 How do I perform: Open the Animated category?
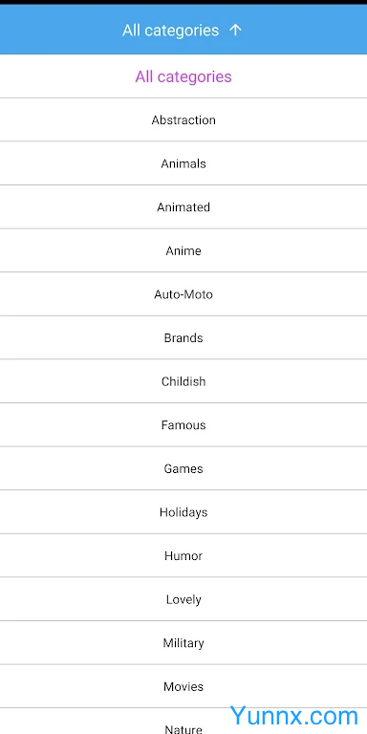pos(183,206)
